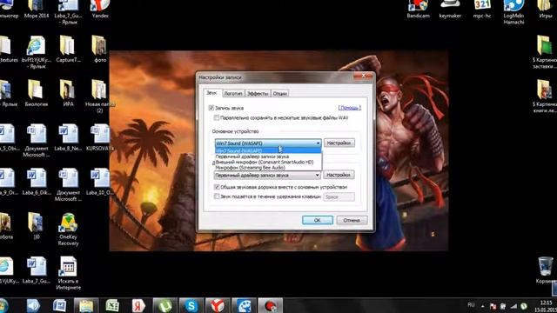Open LogMeIn Hamachi desktop shortcut

click(513, 12)
